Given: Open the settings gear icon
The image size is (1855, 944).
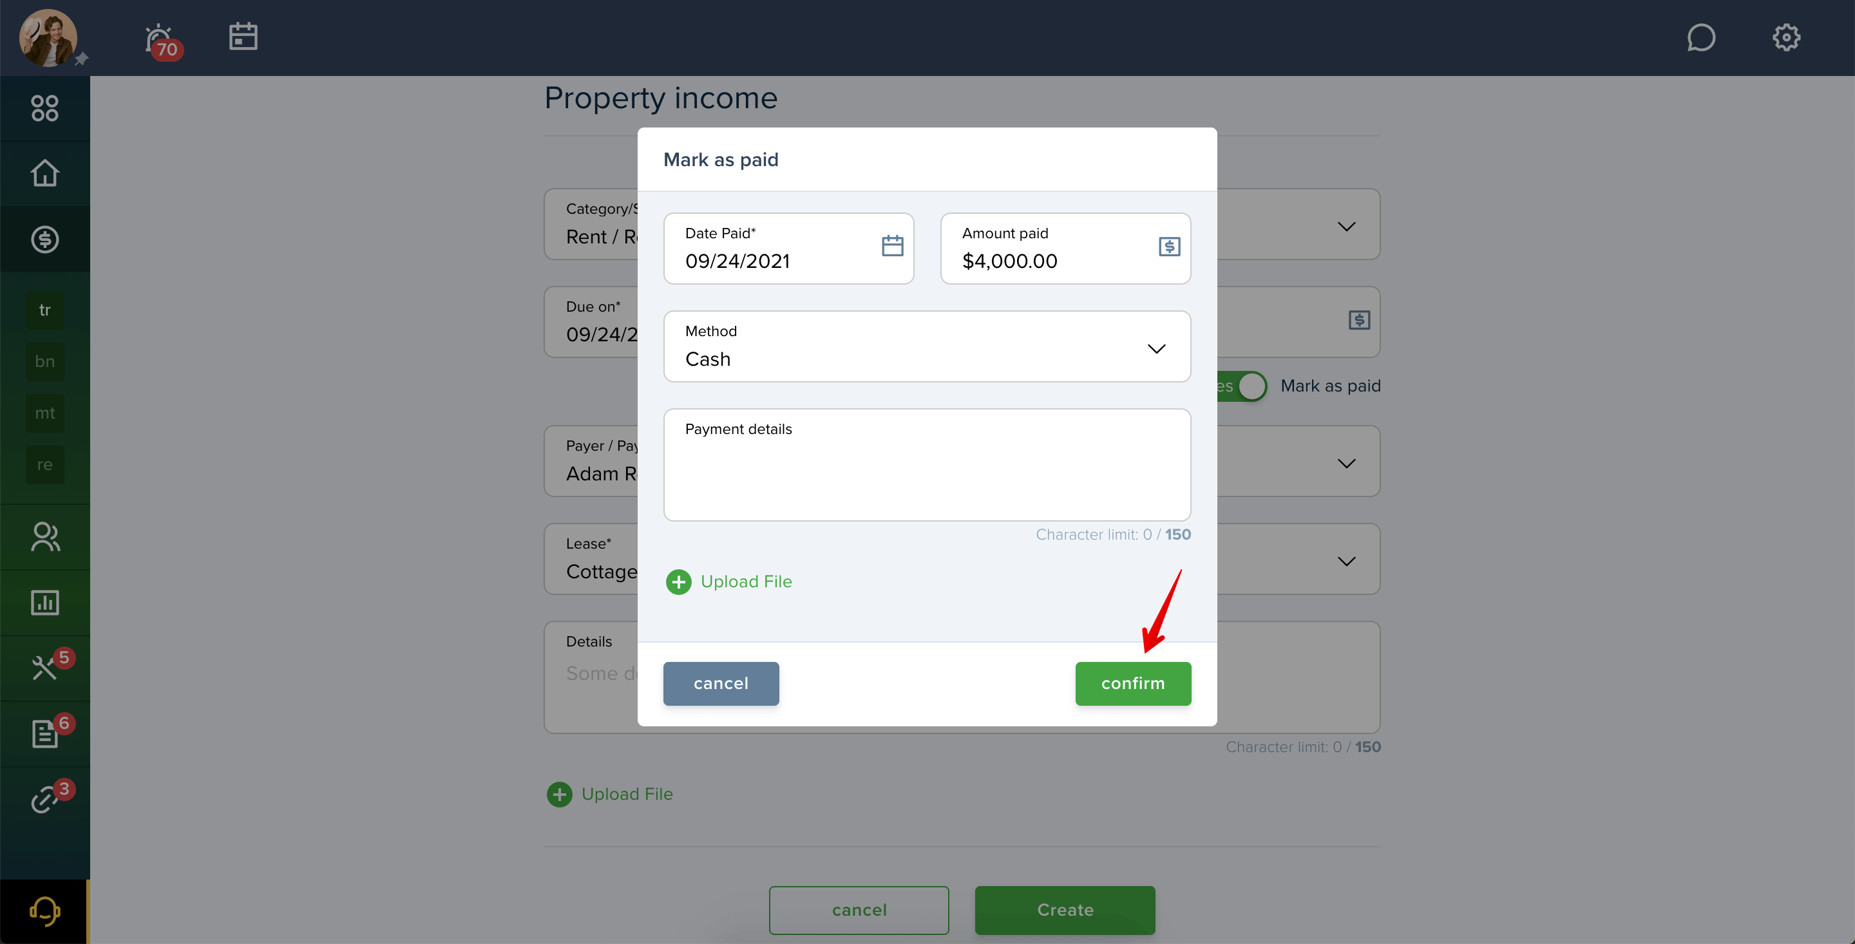Looking at the screenshot, I should 1786,37.
